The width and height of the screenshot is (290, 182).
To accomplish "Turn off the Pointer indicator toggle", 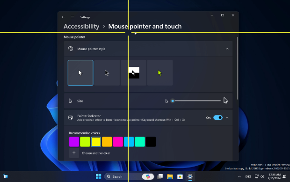I will [218, 117].
